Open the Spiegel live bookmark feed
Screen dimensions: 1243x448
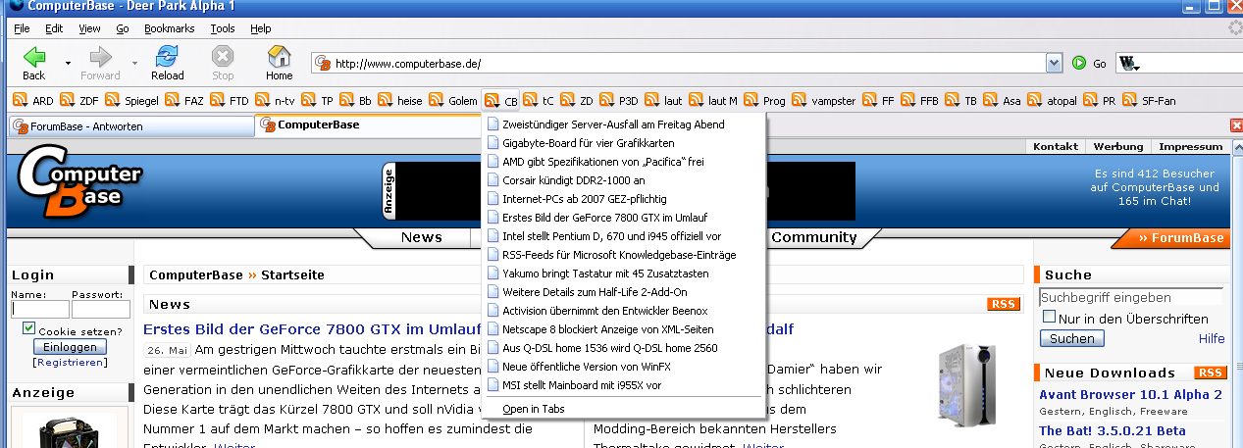coord(132,100)
